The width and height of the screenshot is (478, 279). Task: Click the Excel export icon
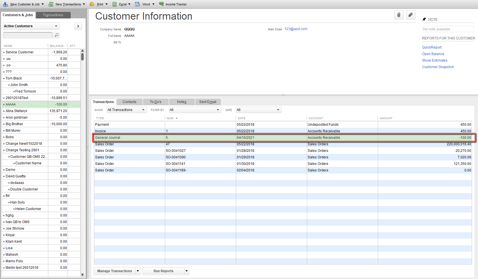114,4
